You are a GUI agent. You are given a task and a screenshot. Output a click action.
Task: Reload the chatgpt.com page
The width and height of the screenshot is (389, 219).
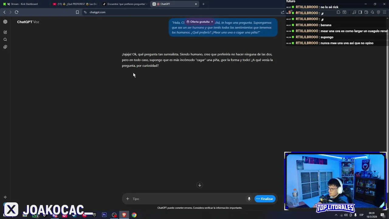click(16, 12)
